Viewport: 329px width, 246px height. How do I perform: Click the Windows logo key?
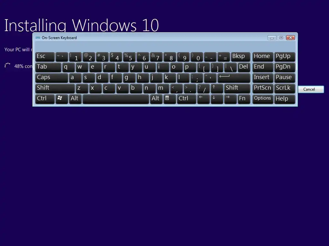coord(62,99)
